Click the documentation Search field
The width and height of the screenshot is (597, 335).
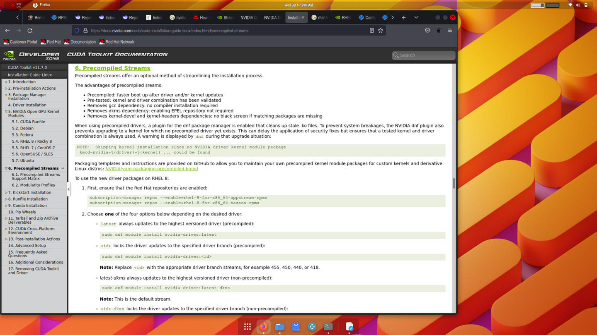pyautogui.click(x=424, y=55)
